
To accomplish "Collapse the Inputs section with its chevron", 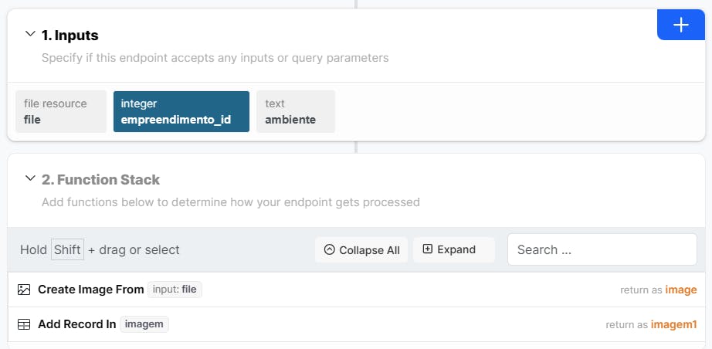I will [30, 34].
